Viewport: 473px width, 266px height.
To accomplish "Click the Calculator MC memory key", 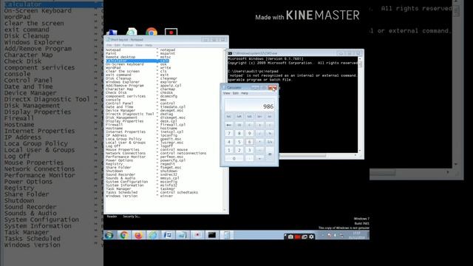I will [228, 117].
